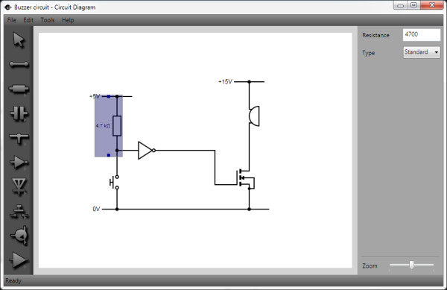Select the LED diode tool
This screenshot has width=447, height=290.
click(19, 187)
